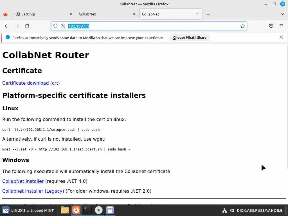Click the curl setupcert.sh command text
The image size is (288, 216).
tap(53, 130)
